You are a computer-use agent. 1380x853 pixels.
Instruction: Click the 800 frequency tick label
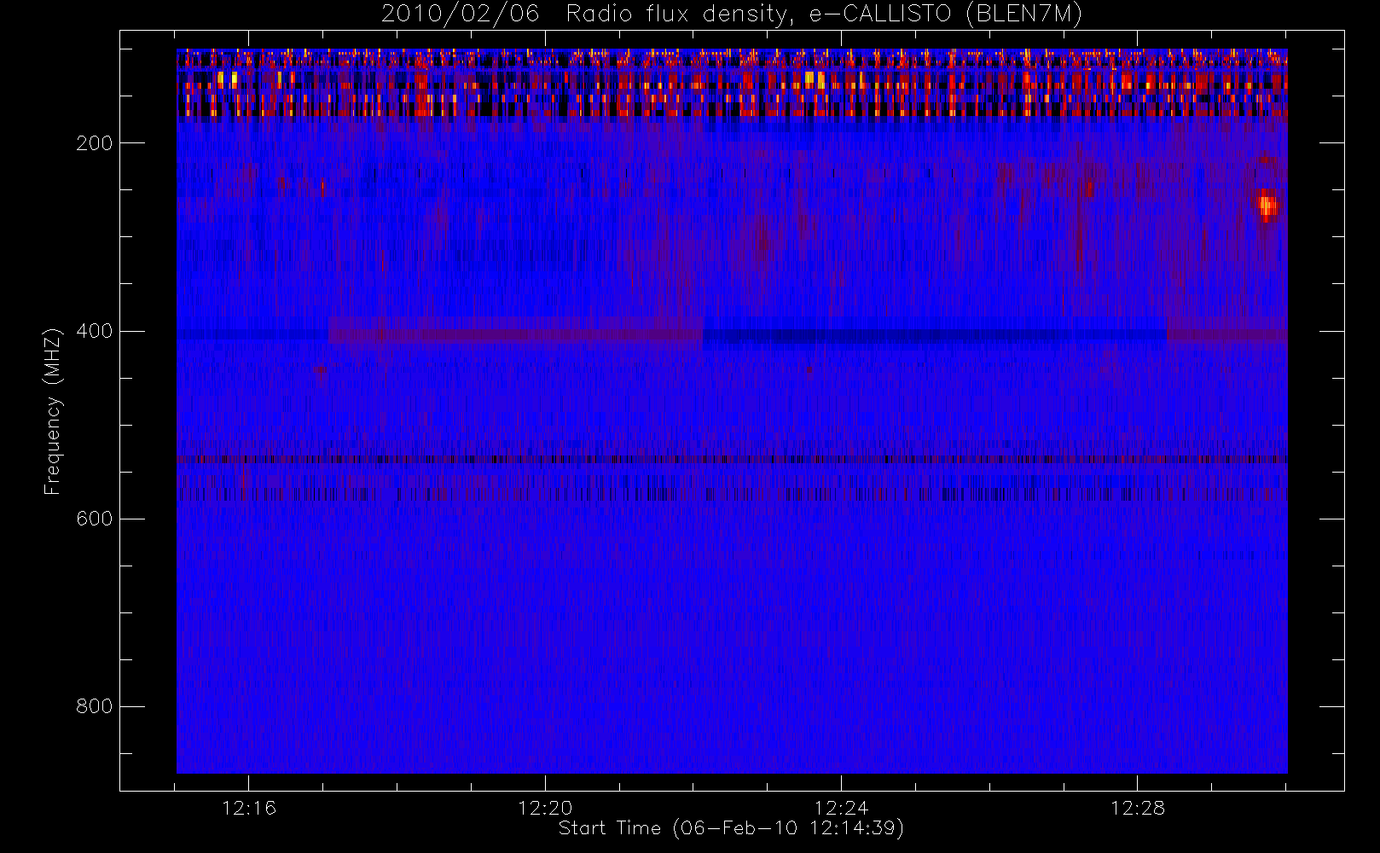[95, 706]
